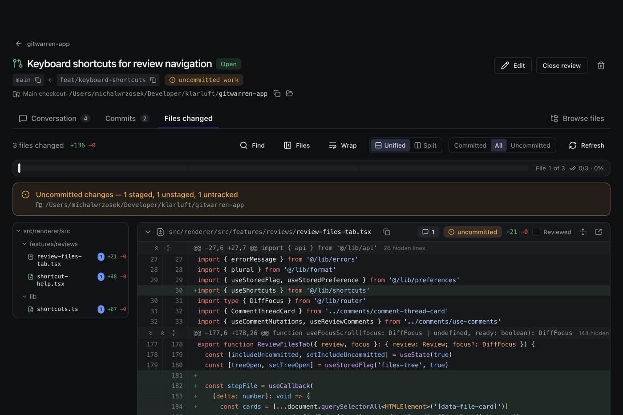Switch to the Conversation tab

[x=54, y=118]
